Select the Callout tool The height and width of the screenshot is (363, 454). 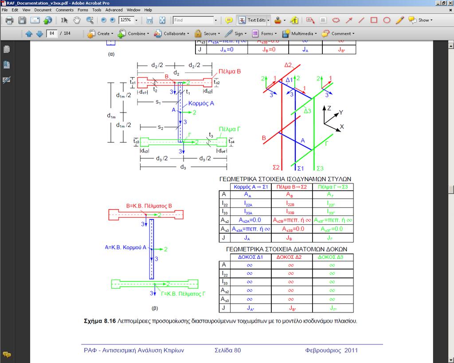pyautogui.click(x=310, y=20)
